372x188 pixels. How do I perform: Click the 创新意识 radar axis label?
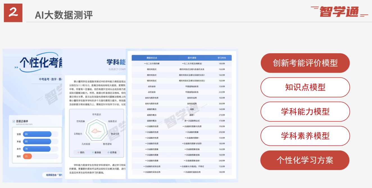[112, 121]
